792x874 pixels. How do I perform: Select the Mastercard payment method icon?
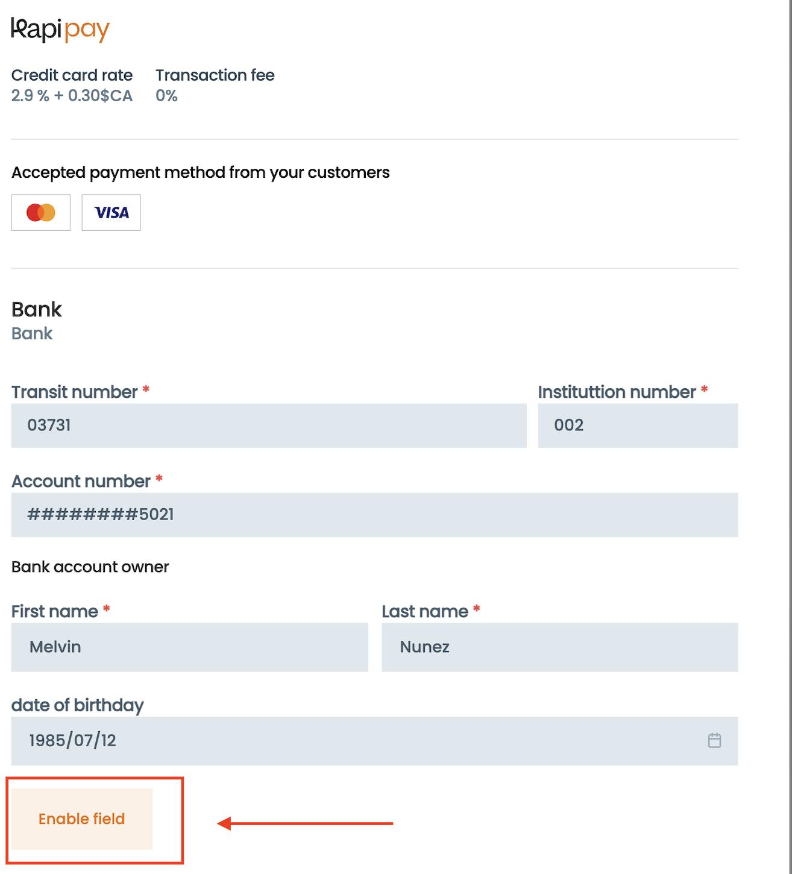41,212
